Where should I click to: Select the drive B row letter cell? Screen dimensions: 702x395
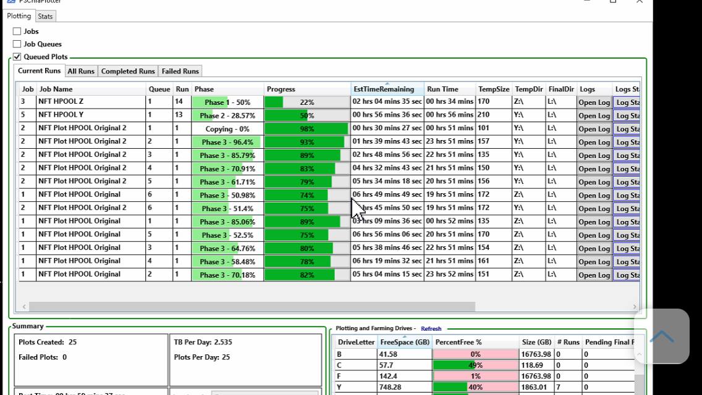click(x=357, y=354)
